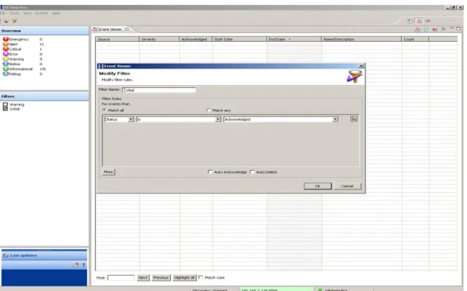The height and width of the screenshot is (291, 467).
Task: Click the Name/Description column header
Action: click(x=361, y=39)
